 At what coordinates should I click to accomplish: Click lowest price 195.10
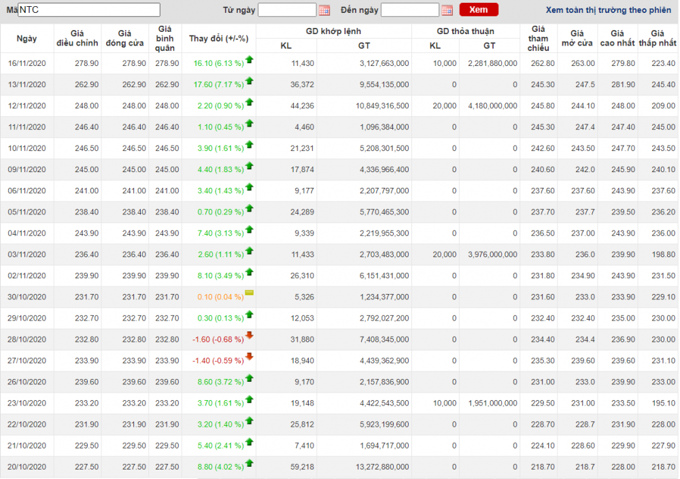pyautogui.click(x=664, y=403)
